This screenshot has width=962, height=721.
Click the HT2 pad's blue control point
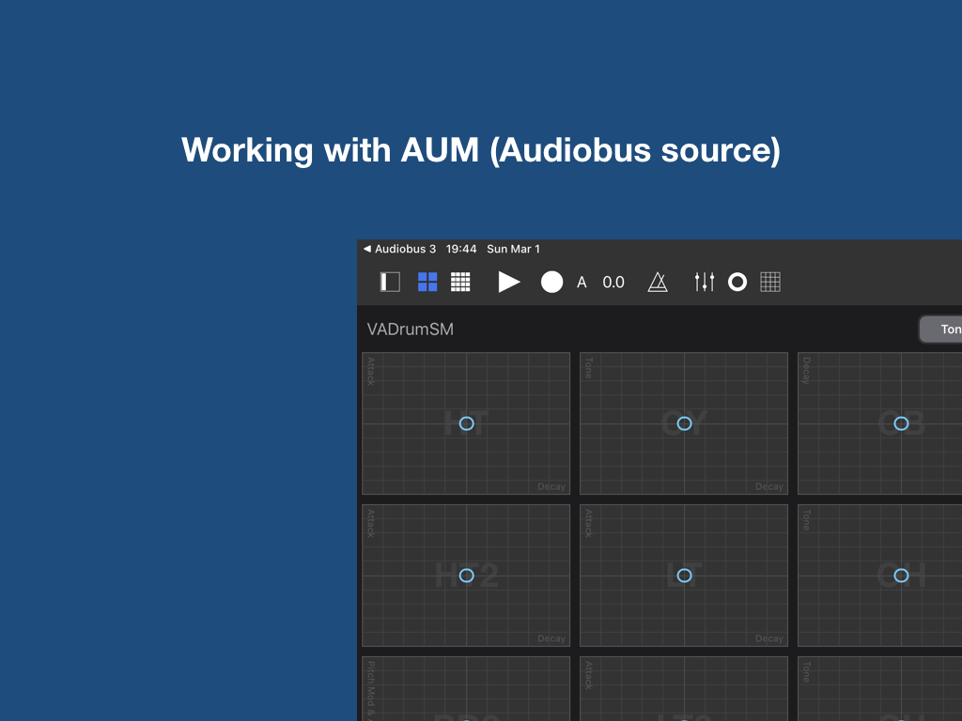point(466,575)
